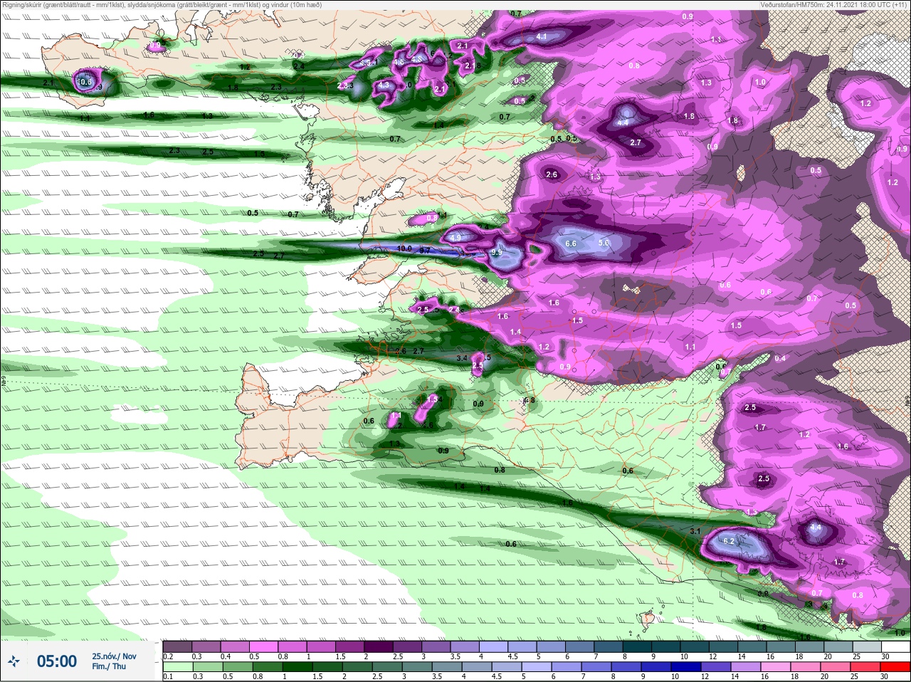Screen dimensions: 911x682
Task: Select the pale green 0.1 swatch in the rain legend
Action: (178, 667)
